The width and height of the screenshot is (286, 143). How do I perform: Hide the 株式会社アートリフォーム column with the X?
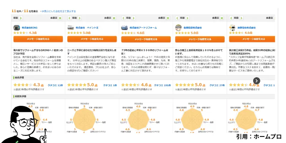click(x=168, y=18)
